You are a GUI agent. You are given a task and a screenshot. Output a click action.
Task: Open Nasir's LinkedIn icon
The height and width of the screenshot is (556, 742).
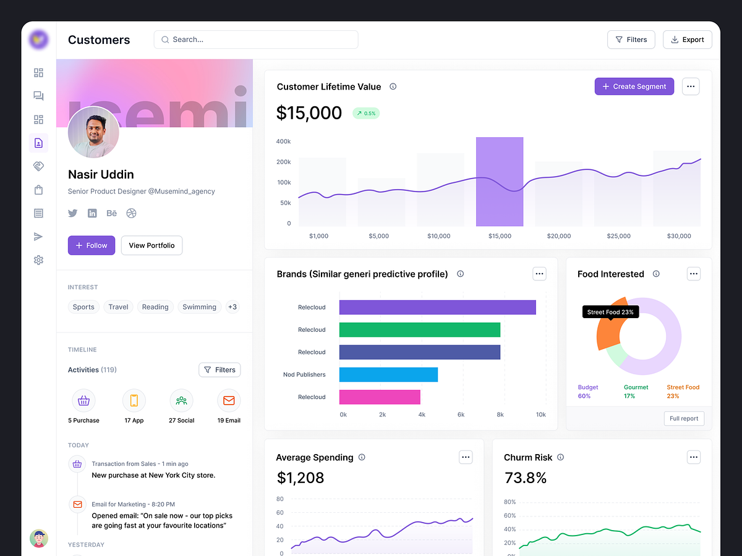[x=92, y=213]
